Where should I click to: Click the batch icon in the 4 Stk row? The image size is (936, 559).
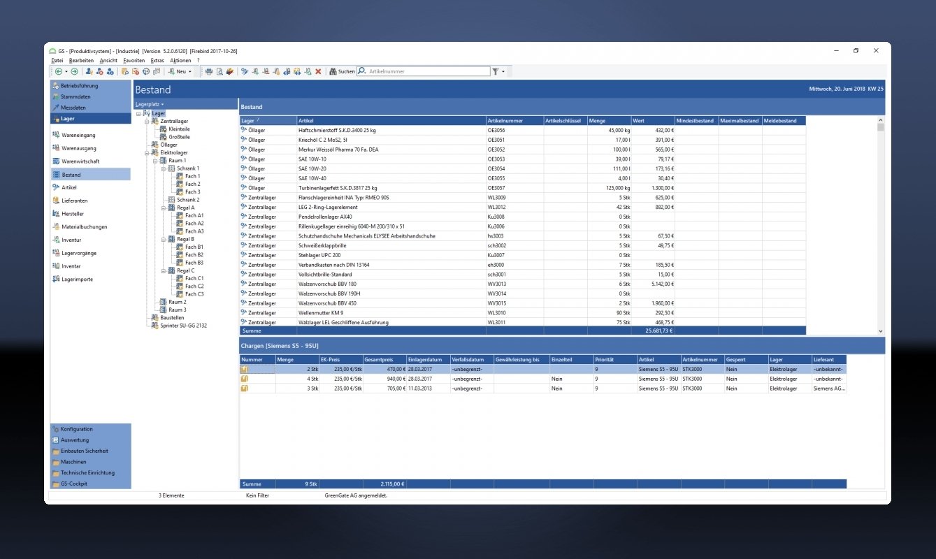point(245,379)
